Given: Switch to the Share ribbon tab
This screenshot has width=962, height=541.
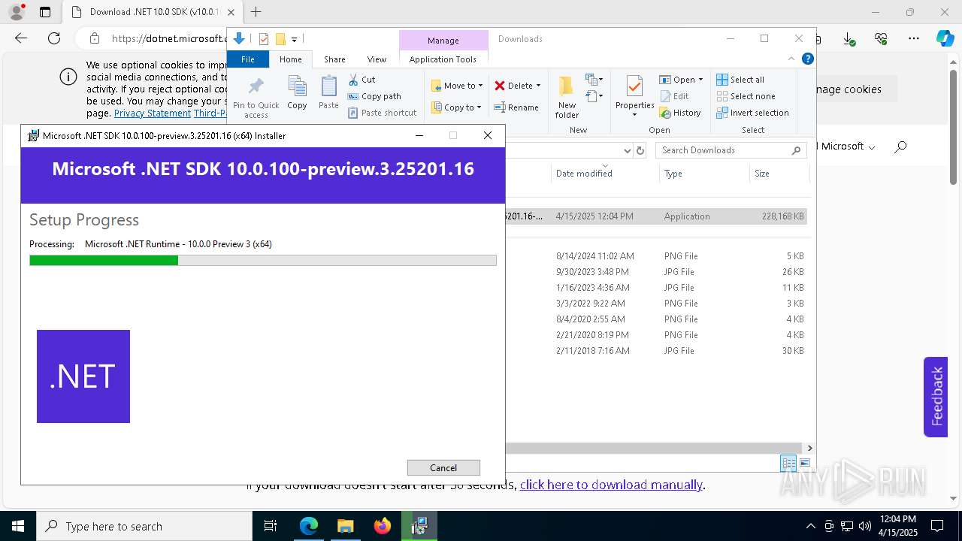Looking at the screenshot, I should [x=334, y=59].
